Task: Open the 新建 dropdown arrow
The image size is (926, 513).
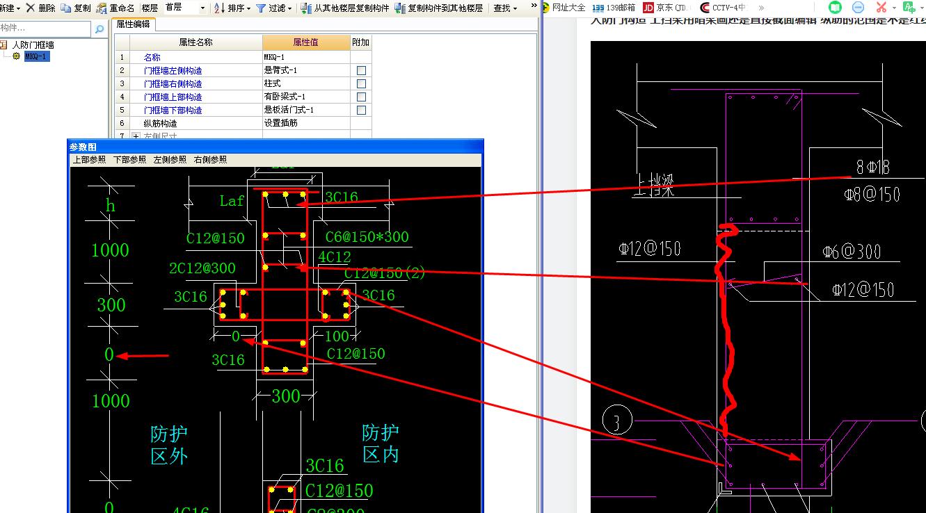Action: 18,8
